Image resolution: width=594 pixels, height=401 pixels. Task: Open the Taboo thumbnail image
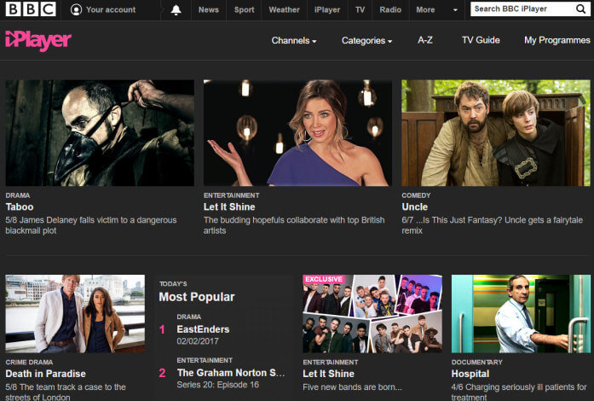coord(100,133)
